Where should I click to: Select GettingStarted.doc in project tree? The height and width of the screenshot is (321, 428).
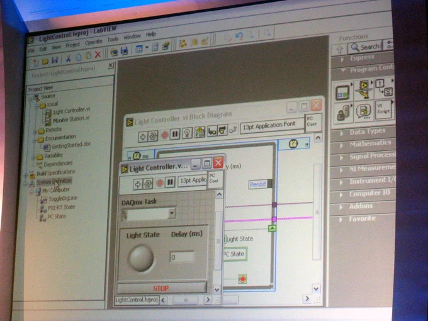click(x=71, y=145)
